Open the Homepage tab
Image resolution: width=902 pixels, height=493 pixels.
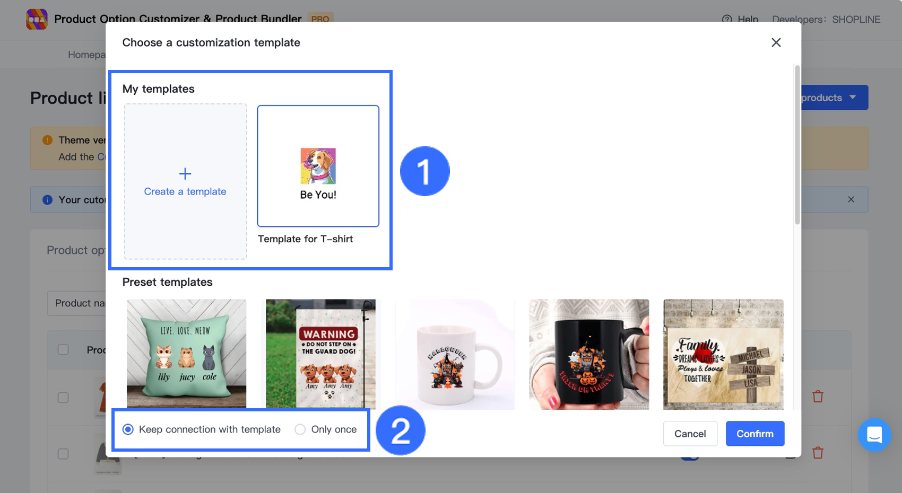tap(86, 55)
